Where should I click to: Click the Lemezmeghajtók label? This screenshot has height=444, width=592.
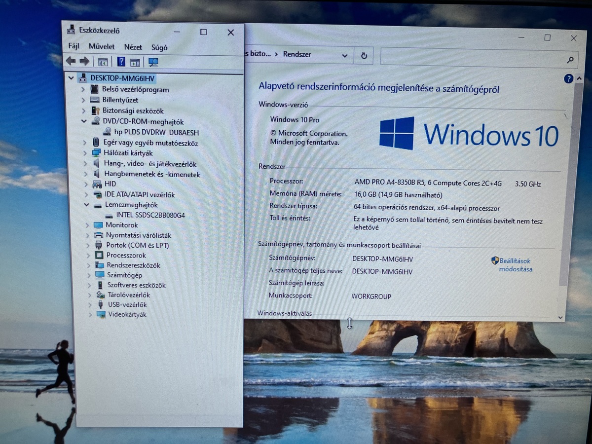pos(131,205)
